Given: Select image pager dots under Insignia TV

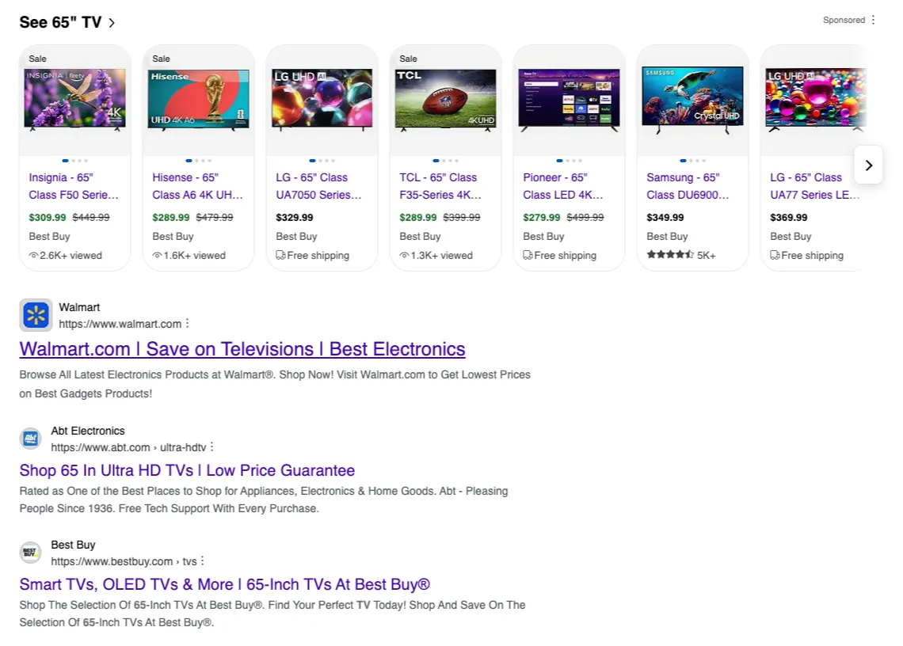Looking at the screenshot, I should tap(75, 161).
